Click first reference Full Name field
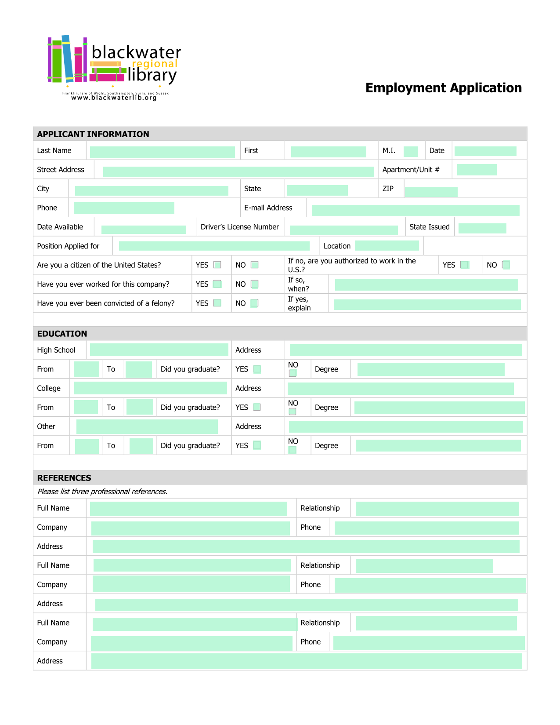Viewport: 560px width, 725px height. pos(188,509)
